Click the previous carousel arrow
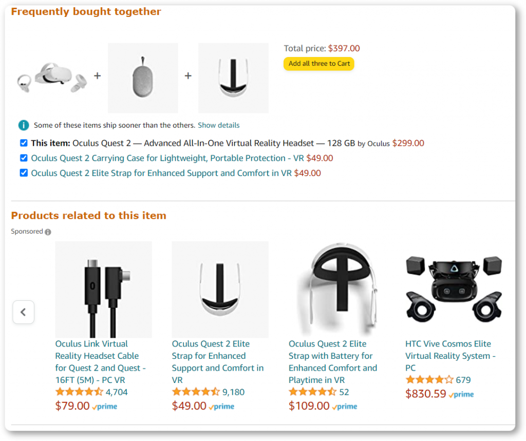The height and width of the screenshot is (441, 526). coord(24,312)
